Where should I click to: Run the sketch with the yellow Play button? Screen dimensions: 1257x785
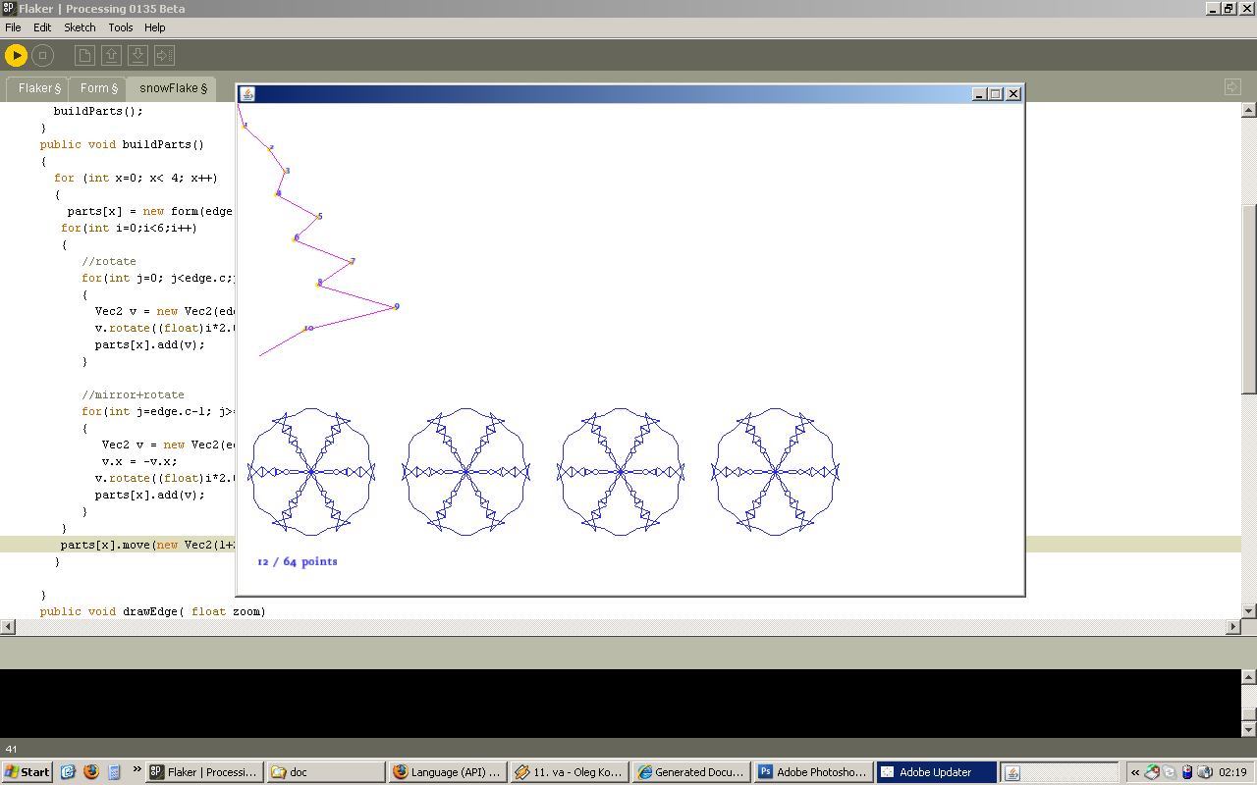point(17,56)
